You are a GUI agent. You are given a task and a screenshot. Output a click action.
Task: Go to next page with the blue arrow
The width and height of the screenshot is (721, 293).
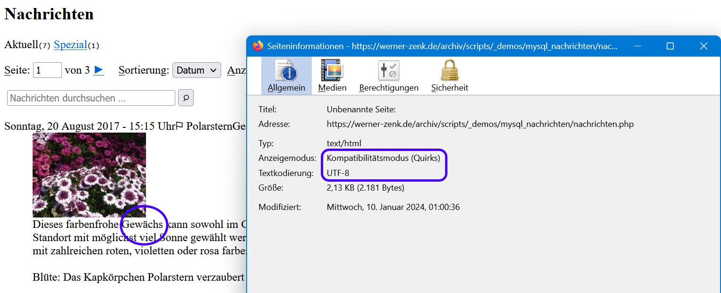point(99,70)
